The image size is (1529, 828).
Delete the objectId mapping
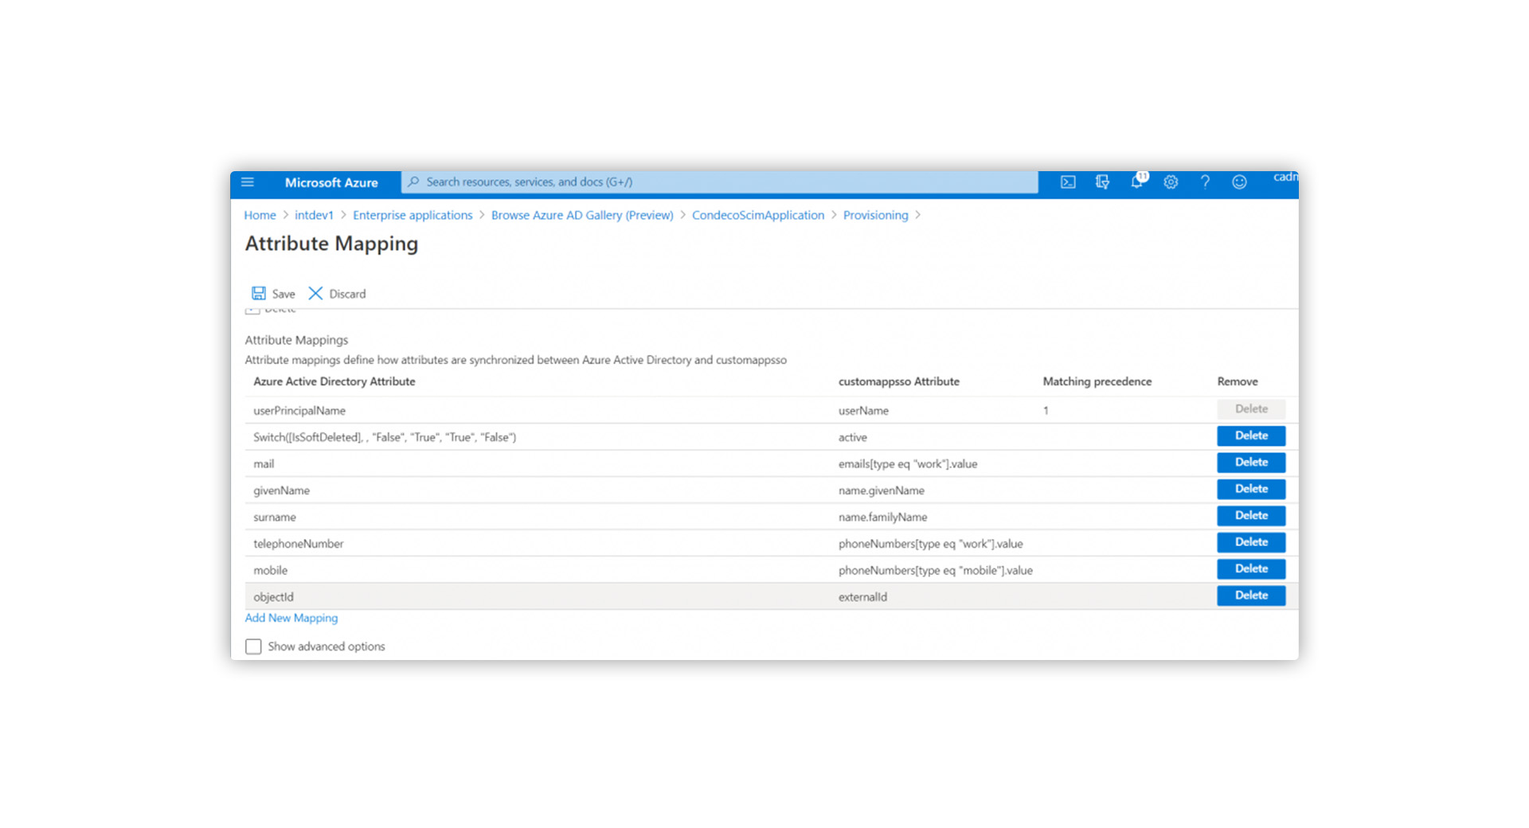1251,596
